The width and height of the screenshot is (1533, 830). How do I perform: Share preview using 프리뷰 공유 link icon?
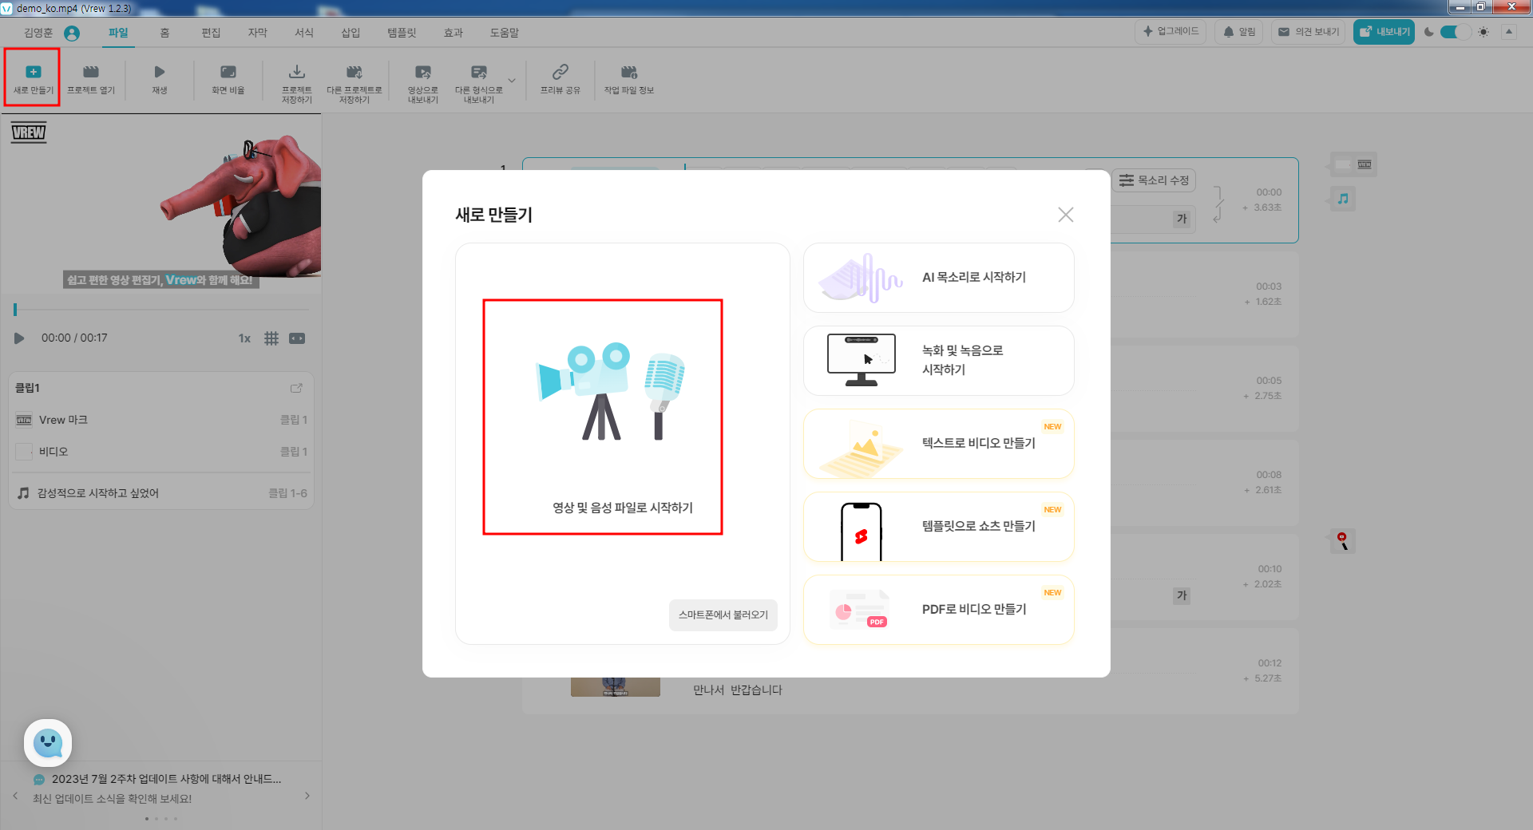[x=561, y=80]
